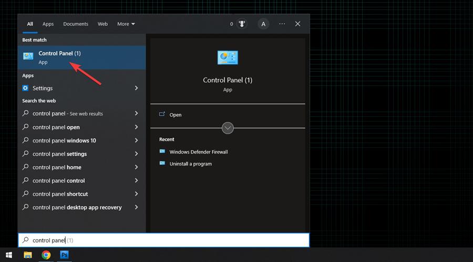Select suggestion control panel shortcut

point(60,194)
